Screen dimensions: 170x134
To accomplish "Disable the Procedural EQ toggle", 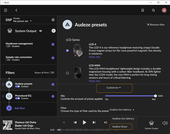I will 17,98.
